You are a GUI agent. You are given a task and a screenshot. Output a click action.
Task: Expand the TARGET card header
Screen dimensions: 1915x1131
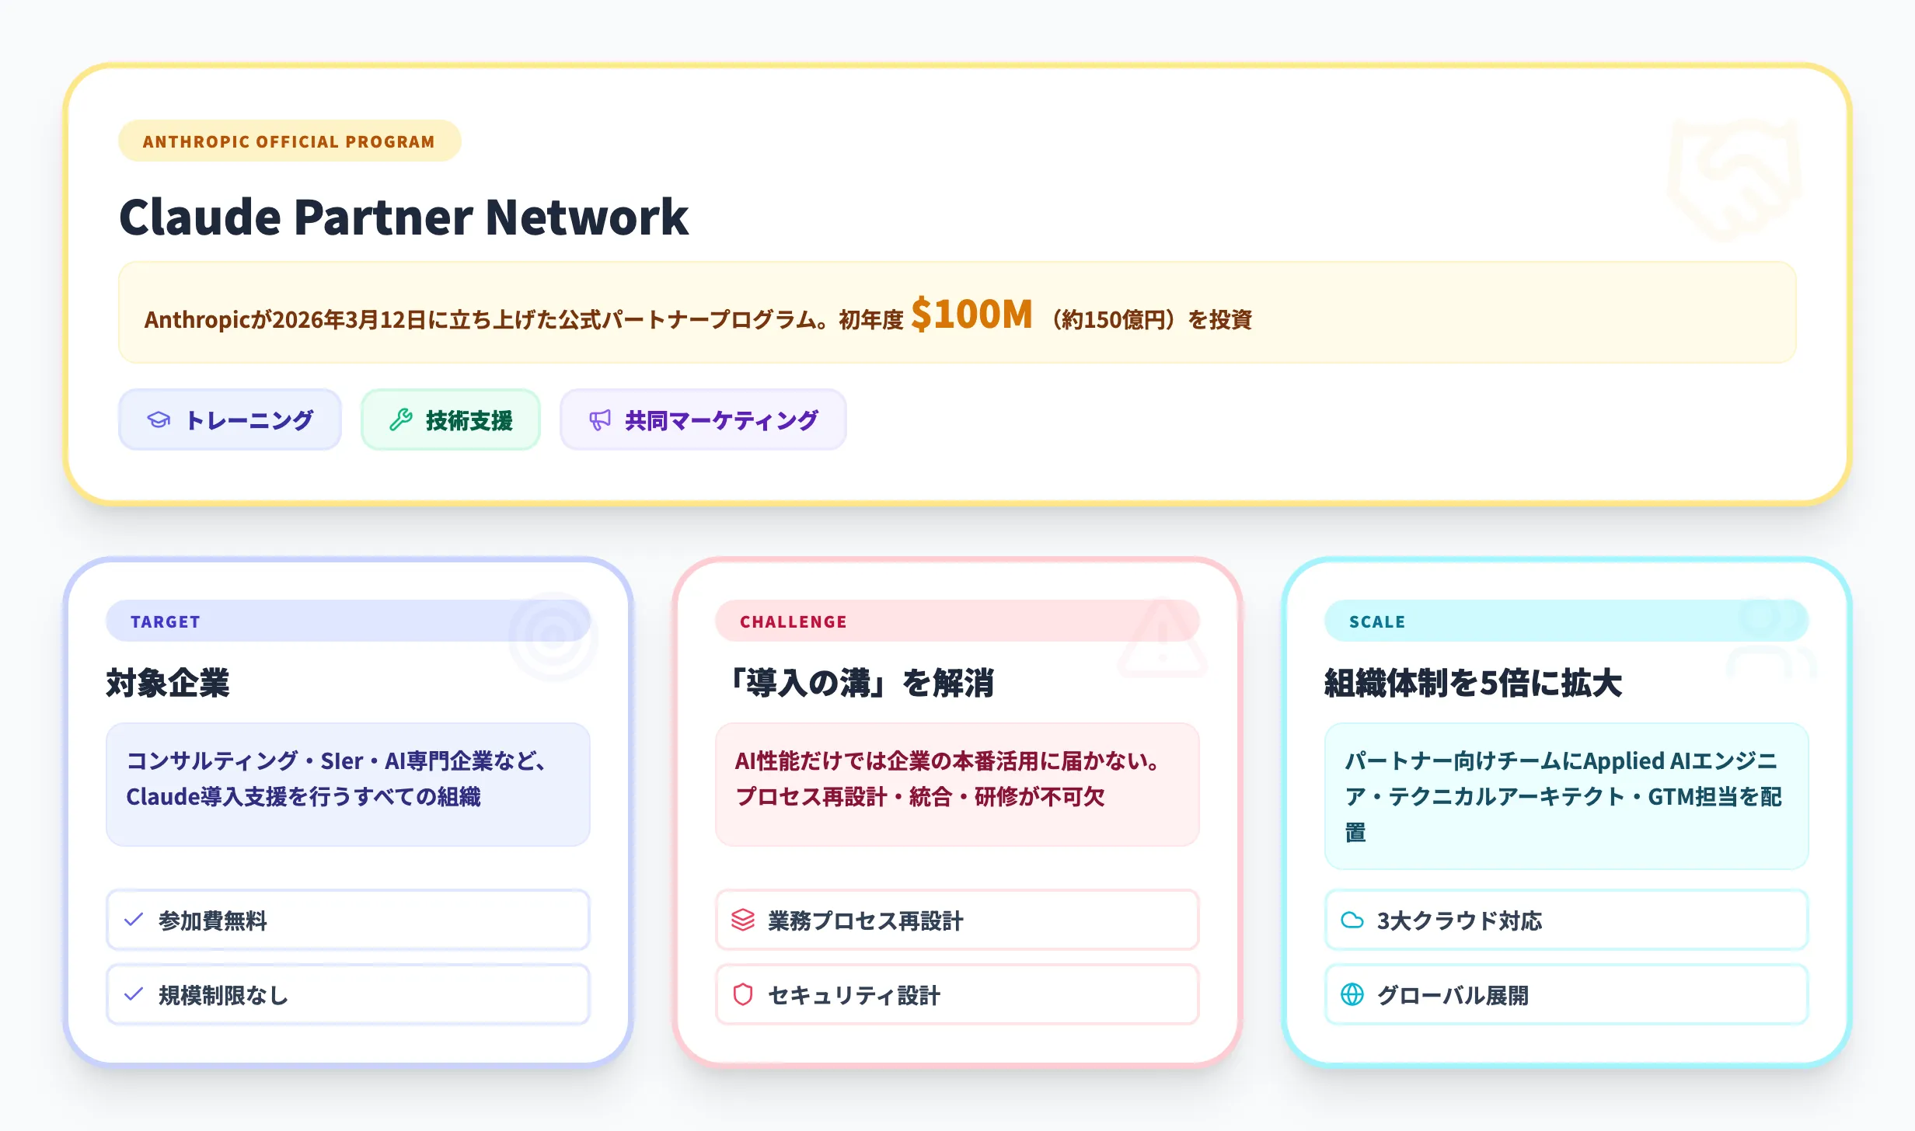point(165,621)
